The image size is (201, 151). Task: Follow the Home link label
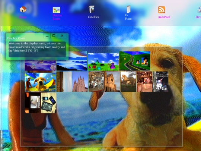click(23, 17)
